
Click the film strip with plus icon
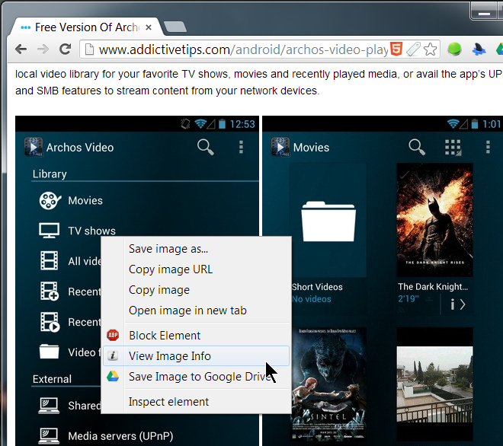[50, 291]
